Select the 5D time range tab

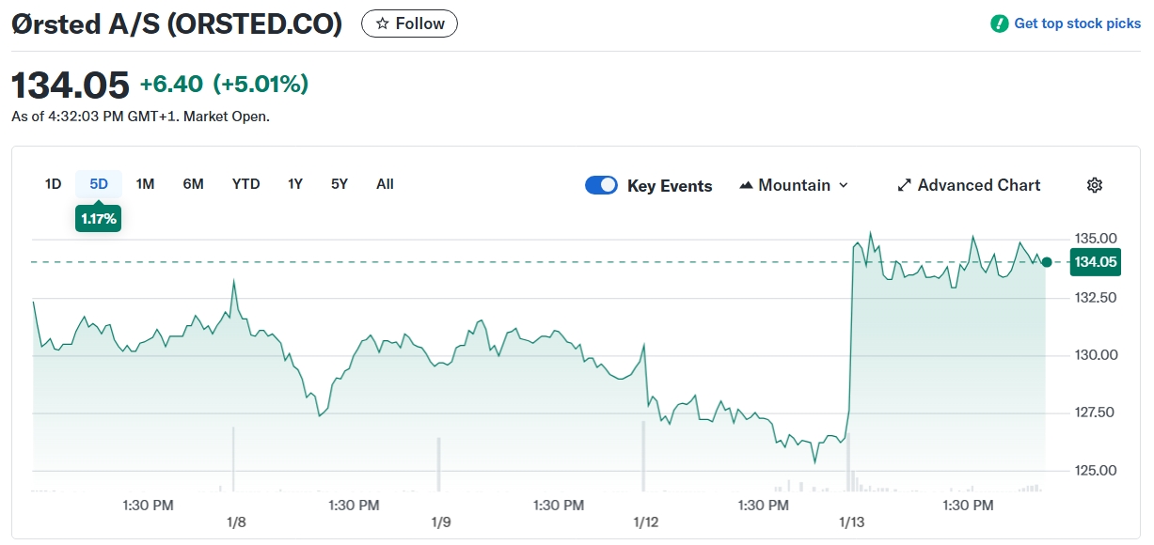tap(99, 184)
